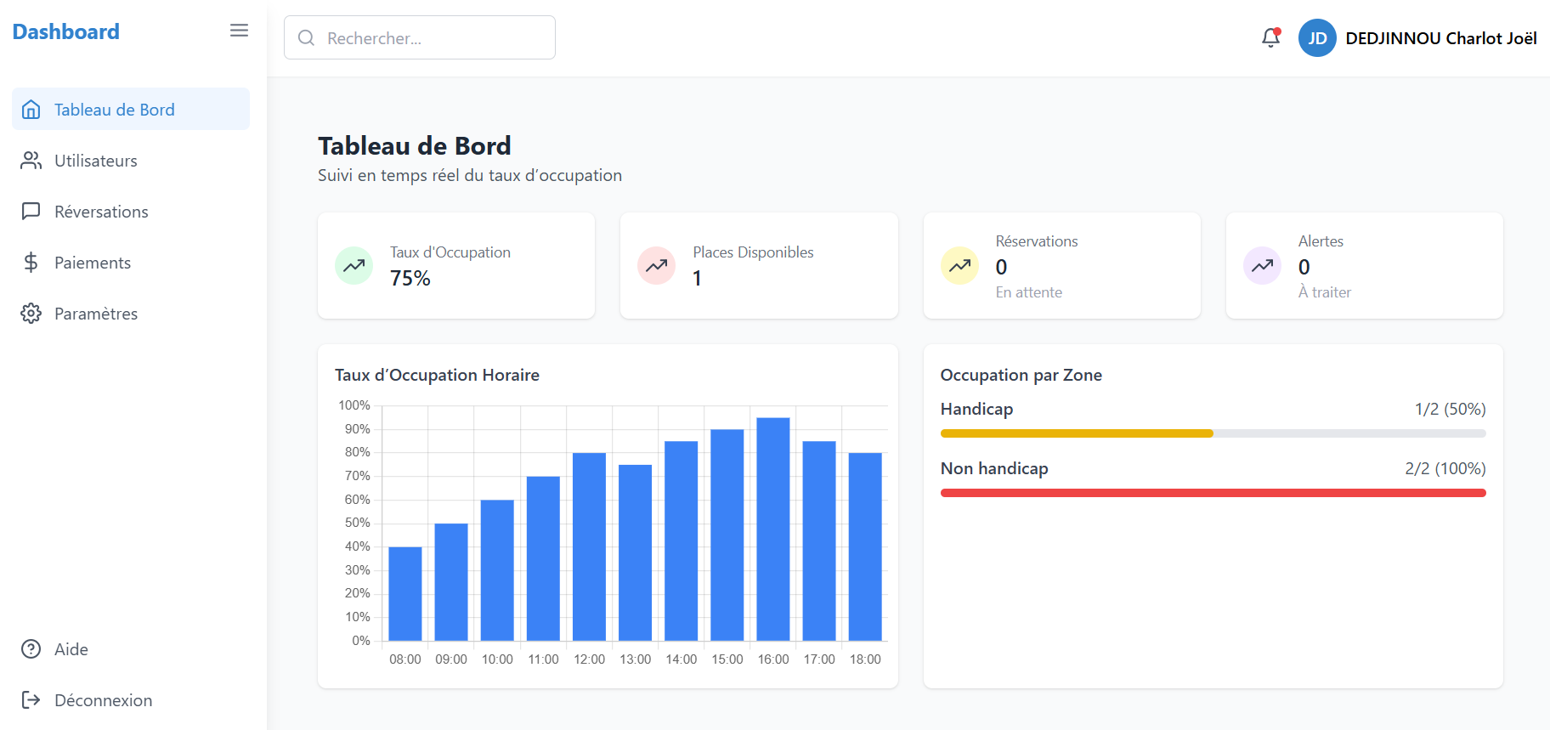This screenshot has height=730, width=1550.
Task: Select the Déconnexion logout icon
Action: [31, 699]
